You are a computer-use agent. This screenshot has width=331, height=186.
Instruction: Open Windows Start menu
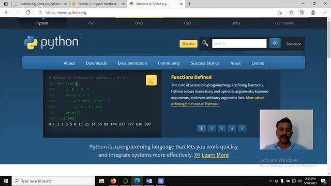[6, 181]
